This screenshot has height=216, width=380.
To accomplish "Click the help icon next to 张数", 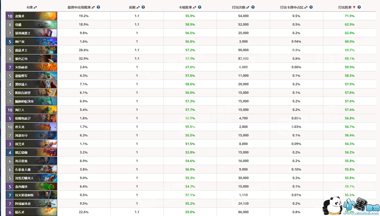I will pyautogui.click(x=143, y=7).
